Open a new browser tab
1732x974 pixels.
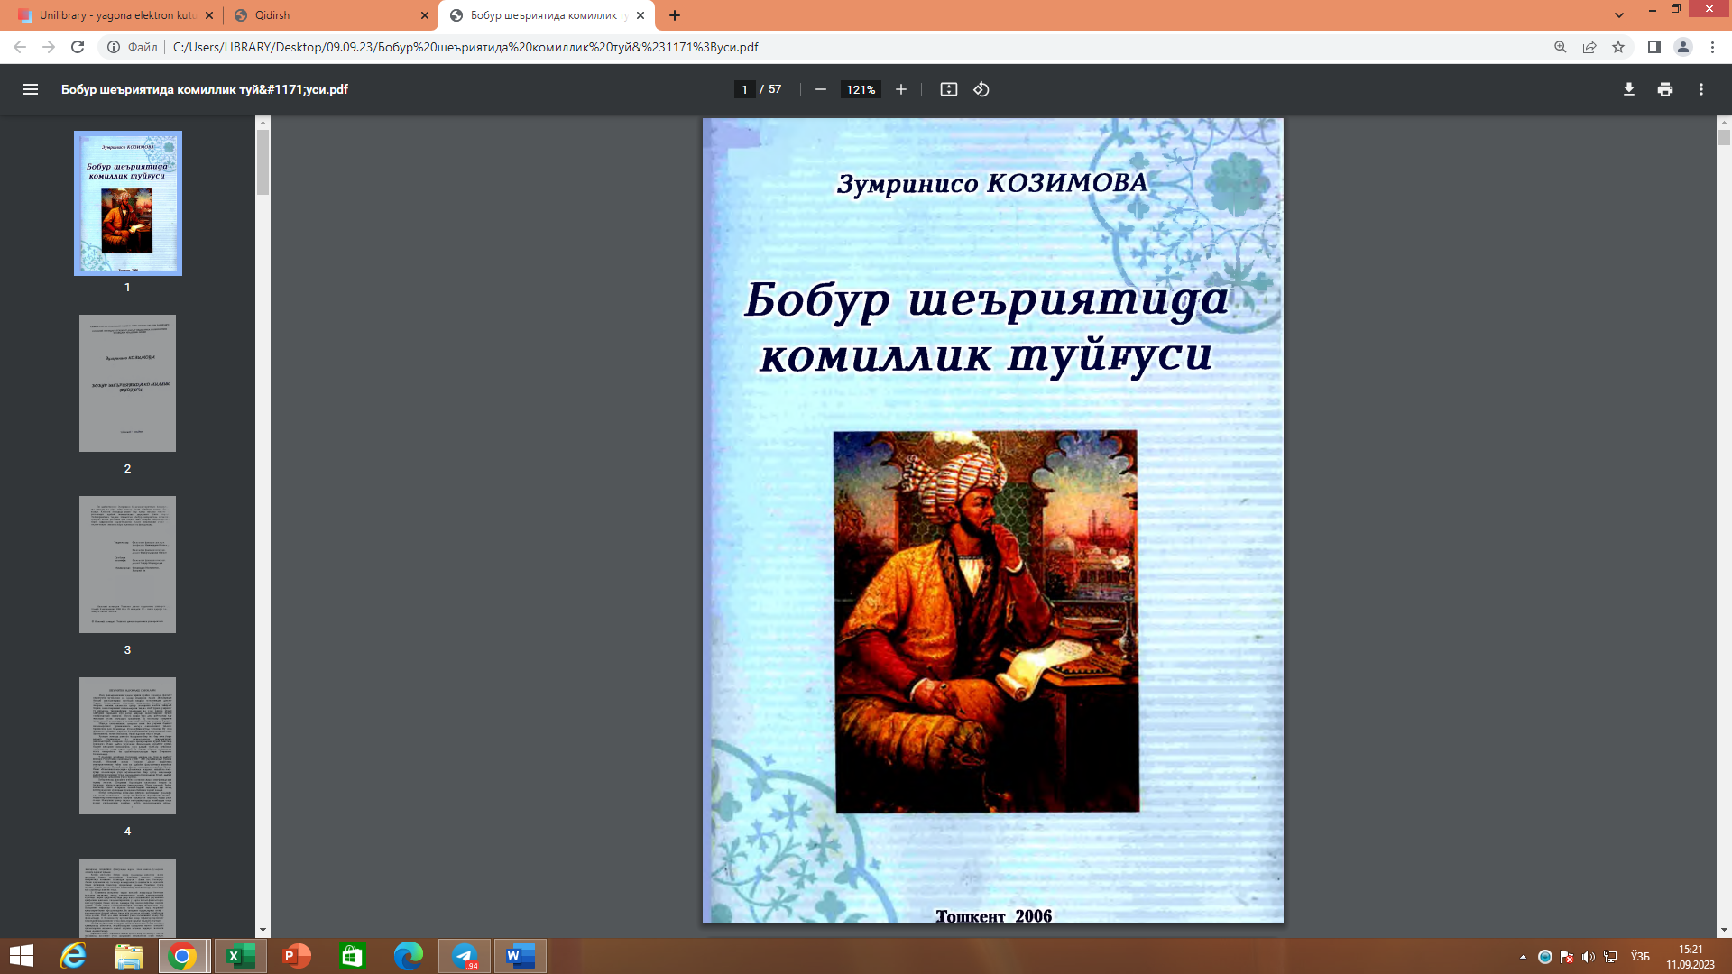(675, 15)
